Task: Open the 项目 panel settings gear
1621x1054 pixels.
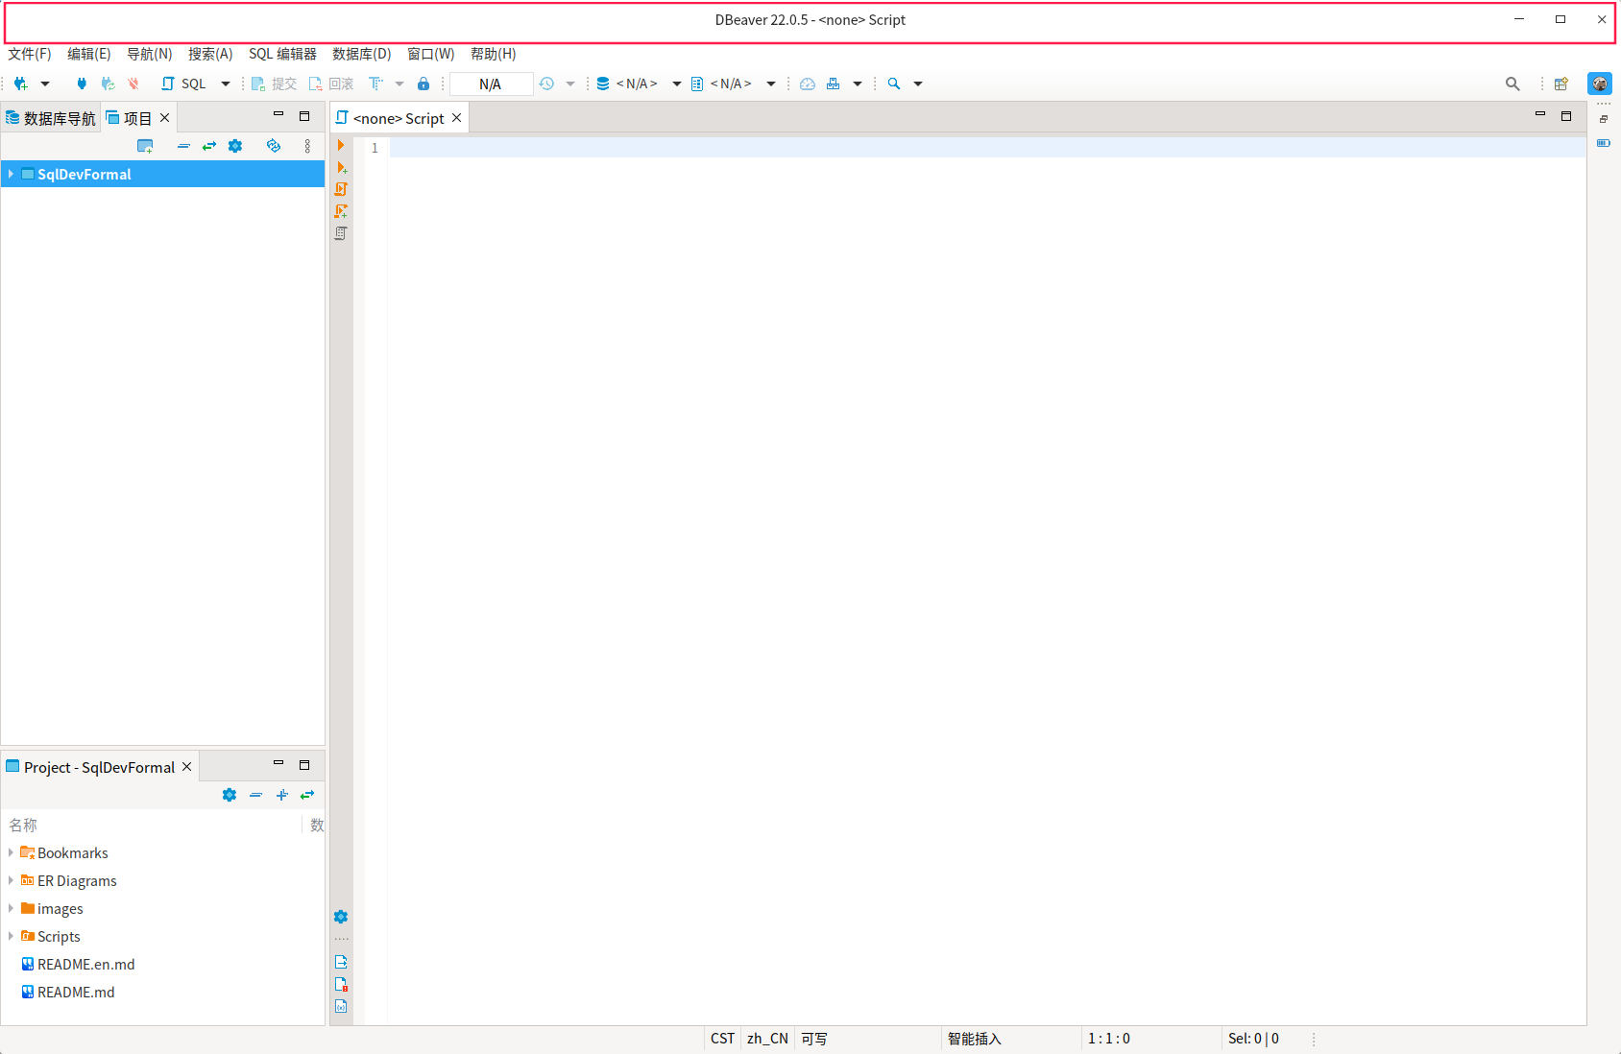Action: tap(235, 146)
